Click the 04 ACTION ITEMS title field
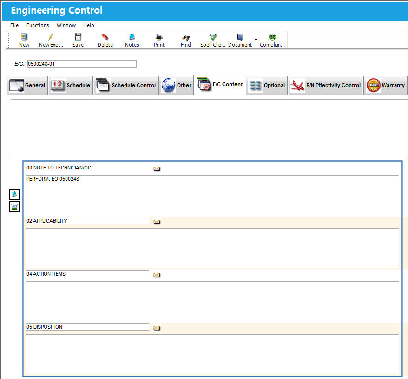The width and height of the screenshot is (408, 379). click(87, 274)
